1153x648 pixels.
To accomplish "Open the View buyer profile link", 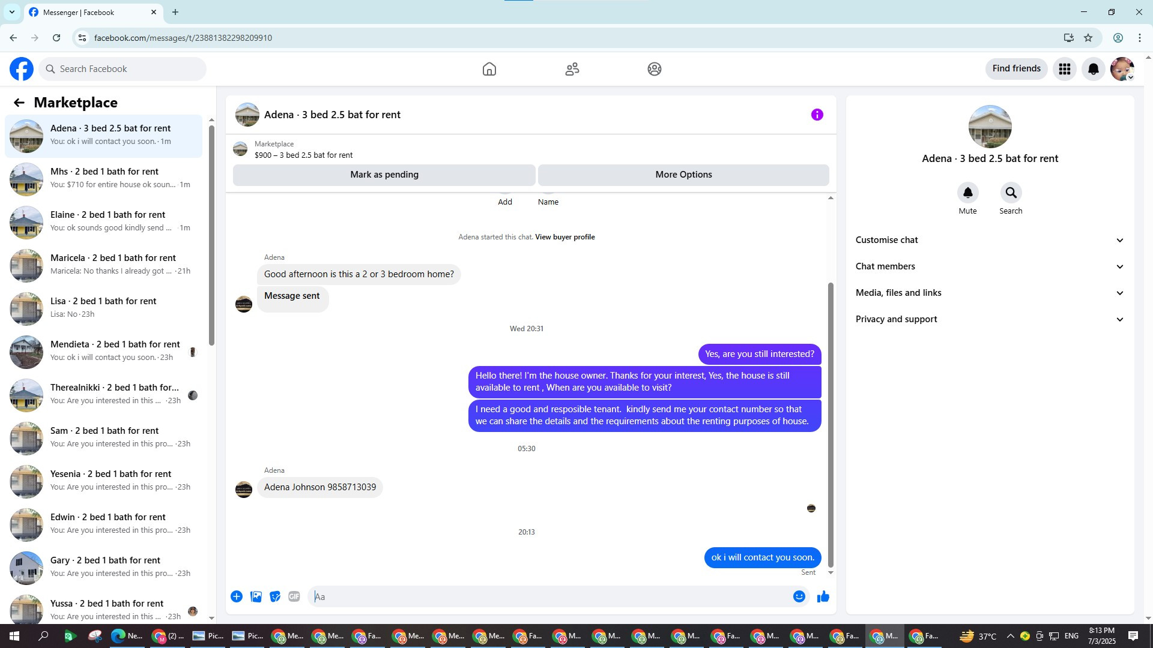I will click(x=564, y=237).
